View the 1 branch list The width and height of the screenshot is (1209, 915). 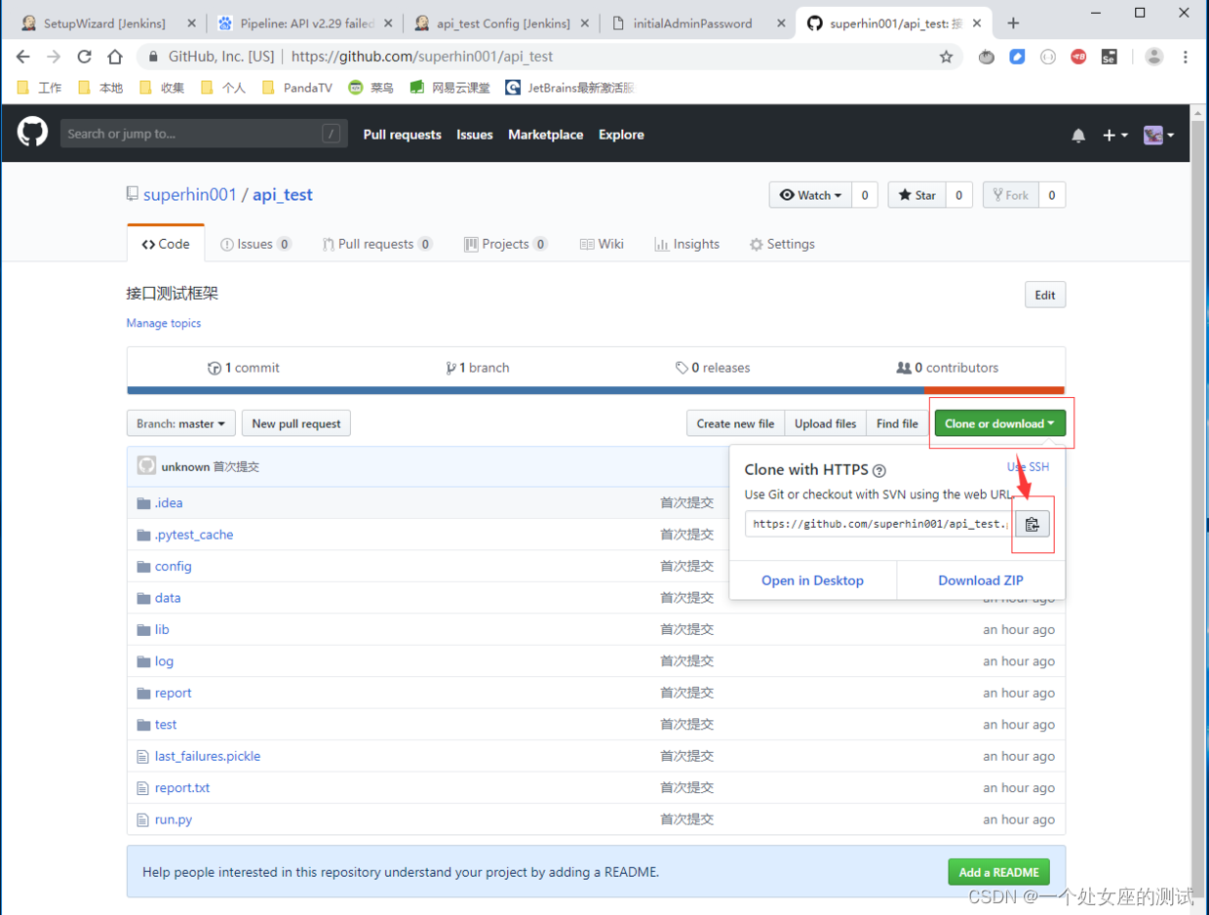click(x=478, y=368)
